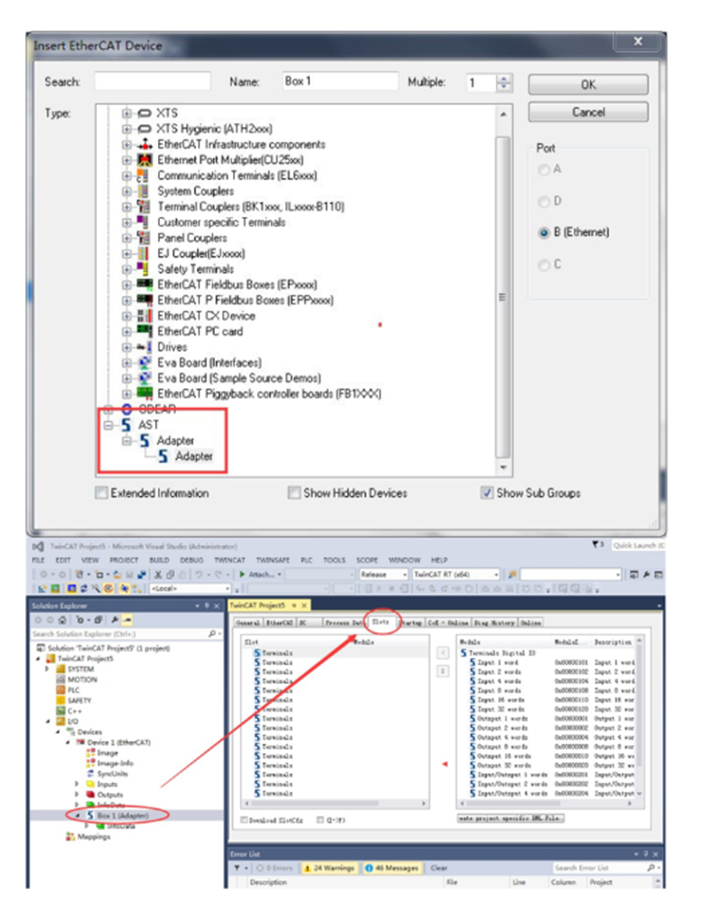Select port C radio button

pyautogui.click(x=544, y=265)
